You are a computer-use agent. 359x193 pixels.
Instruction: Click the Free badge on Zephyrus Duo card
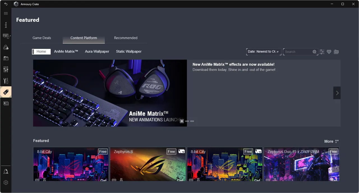pos(333,151)
